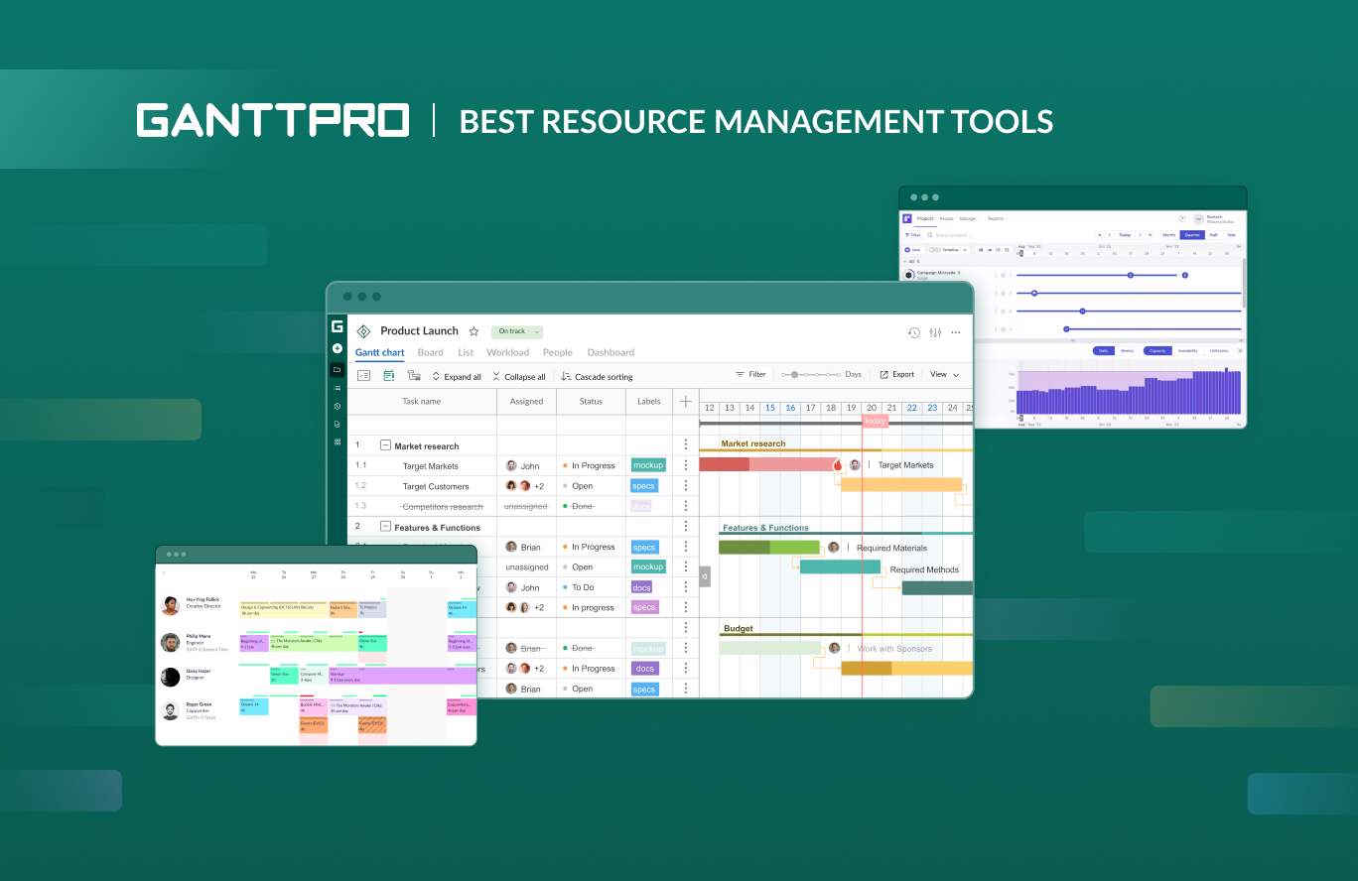Select Daily in capacity chart toggle
This screenshot has height=881, width=1358.
pos(1104,350)
